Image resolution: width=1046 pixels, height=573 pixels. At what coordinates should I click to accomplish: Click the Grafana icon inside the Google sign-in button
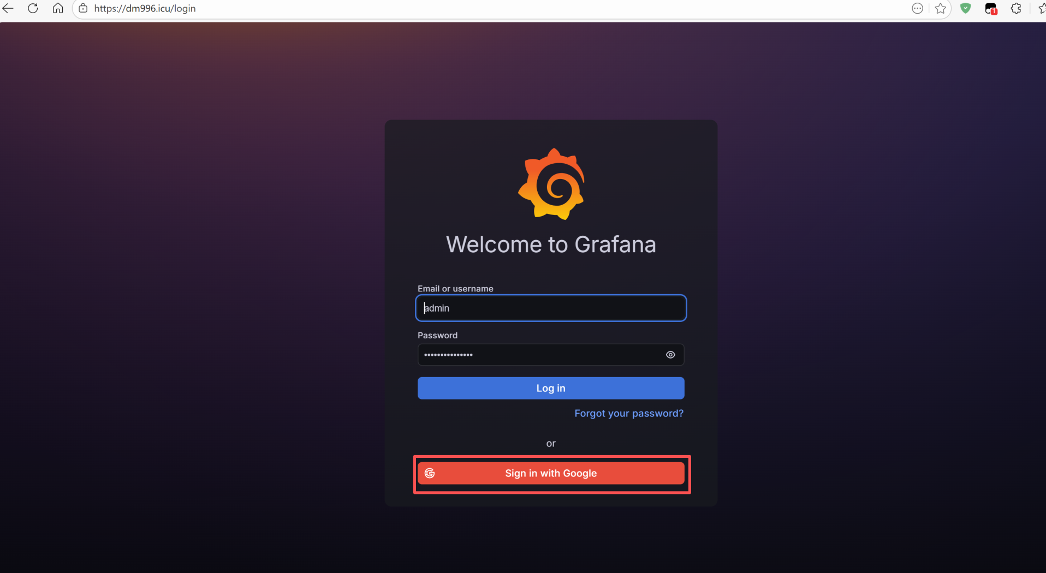coord(431,473)
